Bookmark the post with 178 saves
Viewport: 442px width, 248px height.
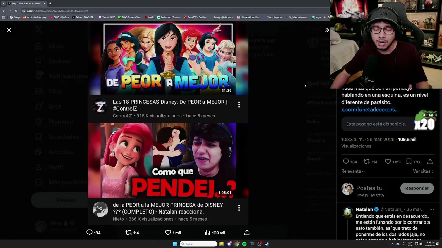(x=409, y=162)
